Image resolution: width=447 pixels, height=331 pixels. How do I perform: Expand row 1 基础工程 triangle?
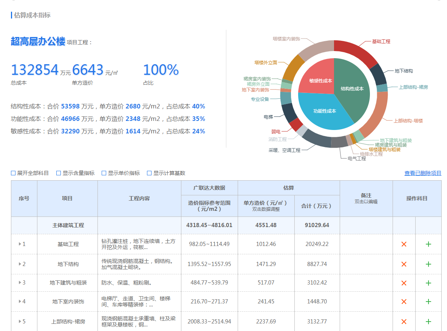click(x=20, y=244)
